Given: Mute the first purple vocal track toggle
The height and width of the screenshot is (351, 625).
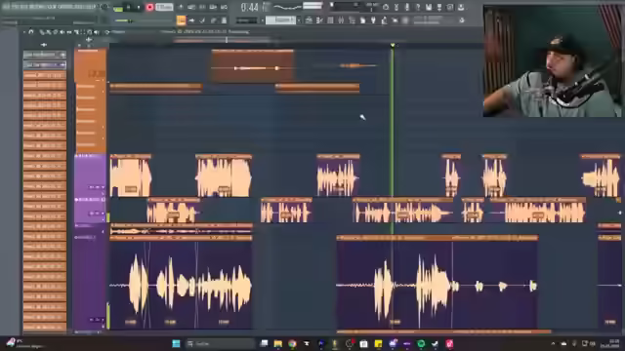Looking at the screenshot, I should click(x=76, y=156).
